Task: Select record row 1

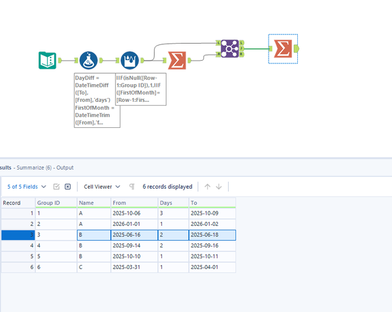Action: pos(18,213)
